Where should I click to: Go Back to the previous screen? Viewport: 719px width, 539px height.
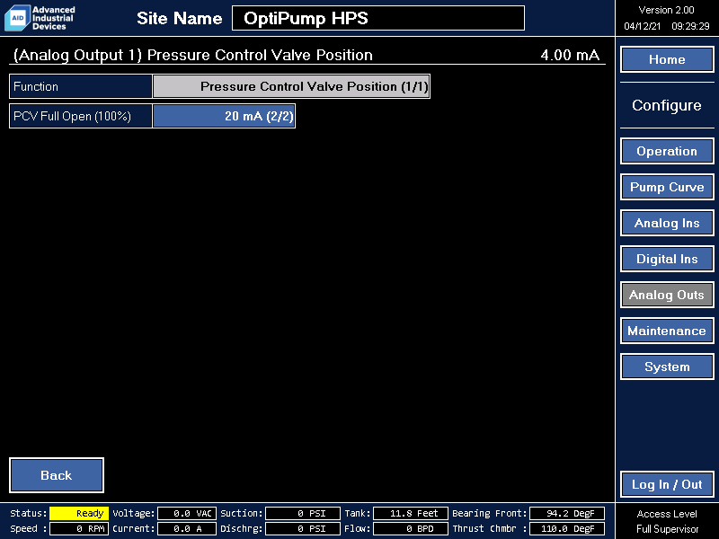(57, 475)
